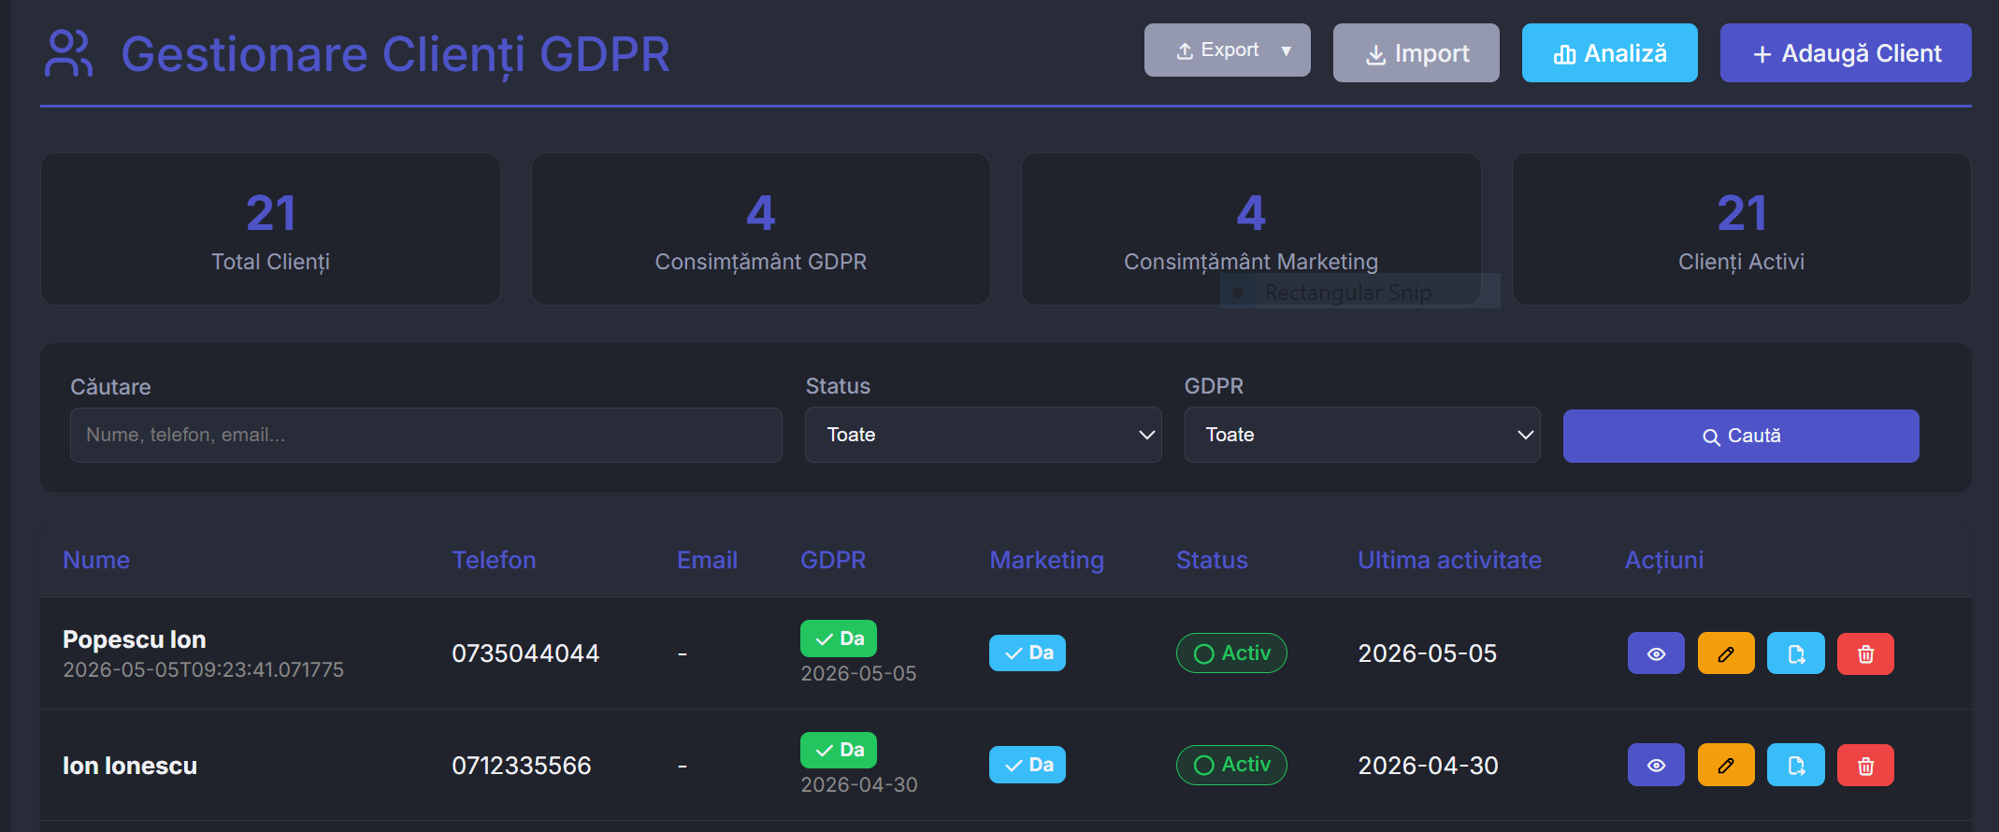Viewport: 1999px width, 832px height.
Task: Select the Consimțământ Marketing stat card
Action: click(1251, 229)
